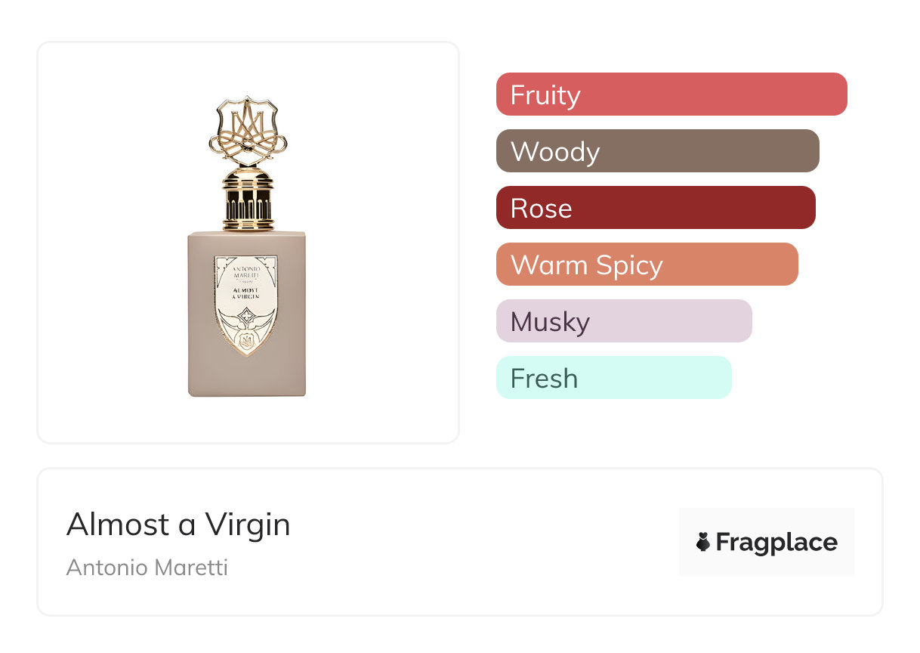The height and width of the screenshot is (653, 920).
Task: Pick the Warm Spicy accord bar
Action: (x=647, y=265)
